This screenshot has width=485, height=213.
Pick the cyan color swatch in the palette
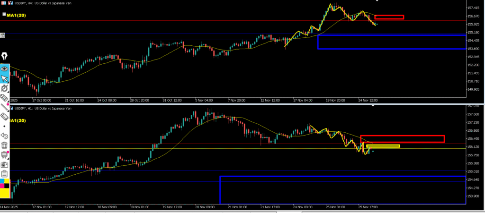(2, 181)
